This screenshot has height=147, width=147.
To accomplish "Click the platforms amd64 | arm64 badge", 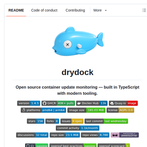I will (43, 110).
